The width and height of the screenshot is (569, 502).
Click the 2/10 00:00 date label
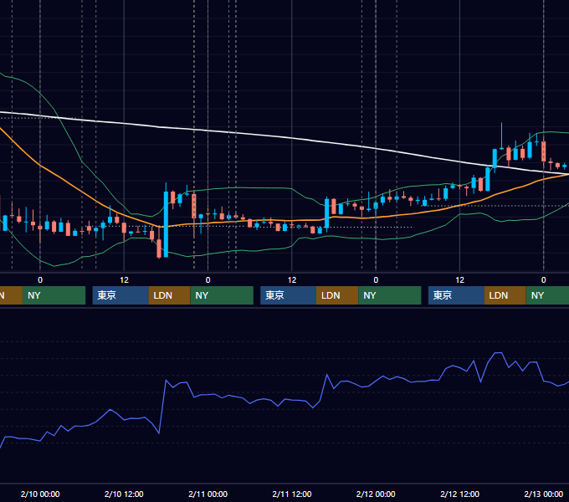pyautogui.click(x=40, y=494)
